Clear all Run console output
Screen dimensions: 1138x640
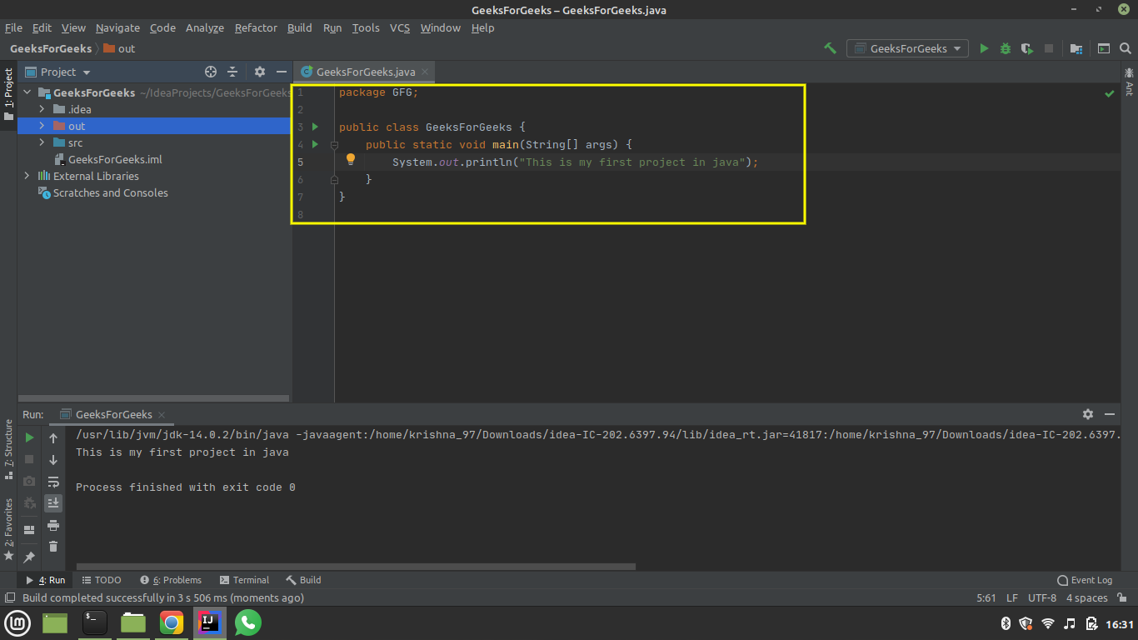53,547
